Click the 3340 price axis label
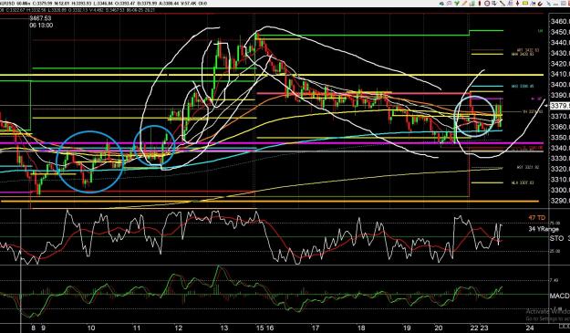The height and width of the screenshot is (333, 570). coord(560,148)
